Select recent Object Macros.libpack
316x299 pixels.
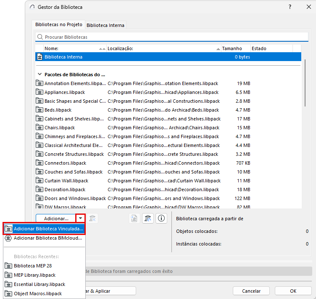(x=44, y=294)
